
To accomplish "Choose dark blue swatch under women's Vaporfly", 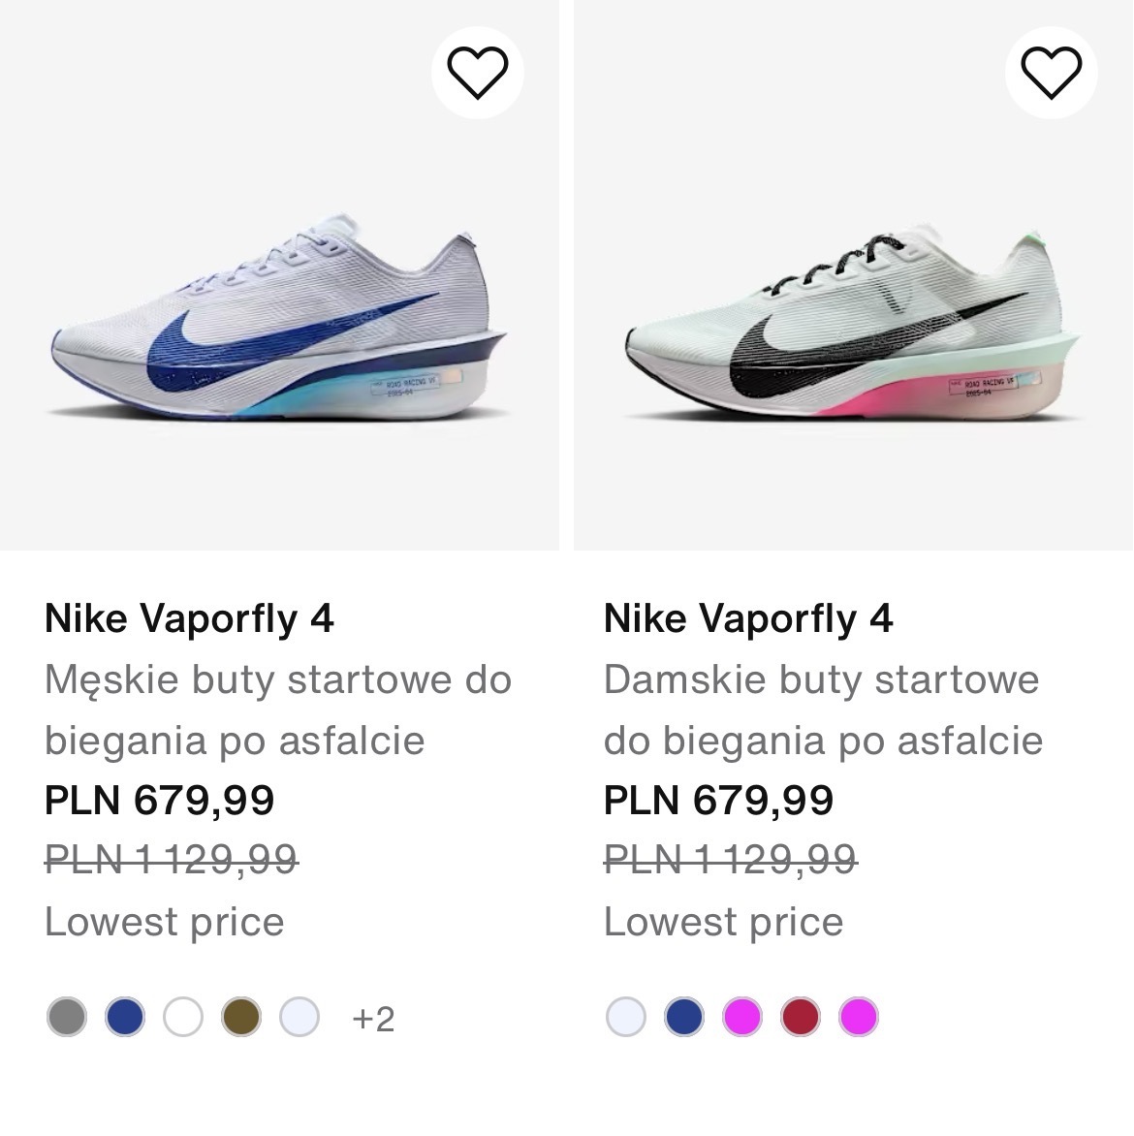I will 683,1018.
